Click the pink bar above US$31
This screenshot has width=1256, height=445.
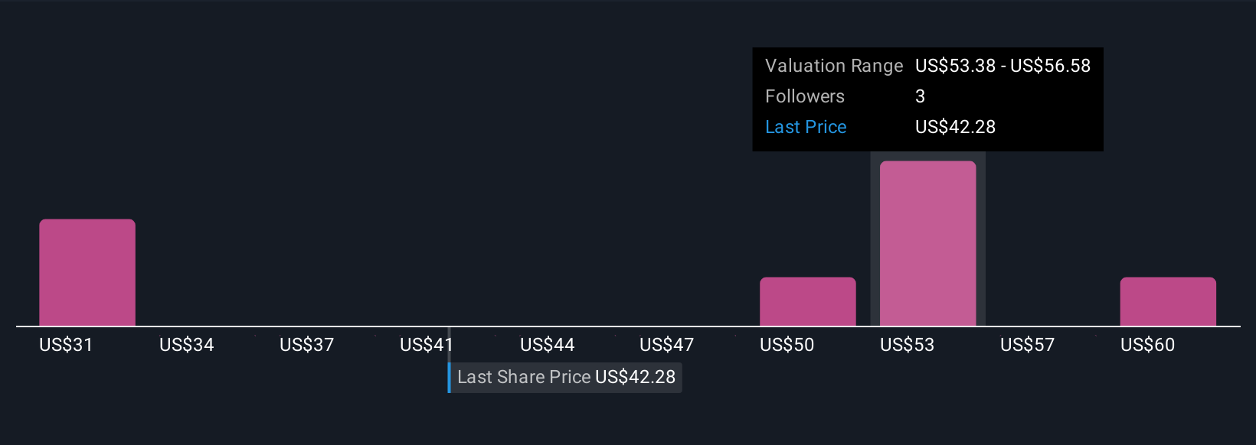tap(87, 272)
